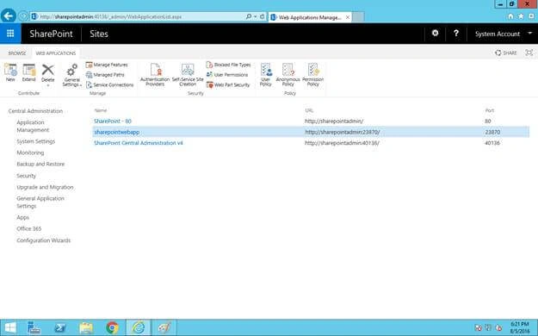Open PowerShell from the taskbar
538x336 pixels.
(x=60, y=327)
